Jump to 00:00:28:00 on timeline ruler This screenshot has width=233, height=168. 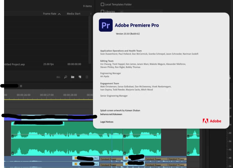70,95
